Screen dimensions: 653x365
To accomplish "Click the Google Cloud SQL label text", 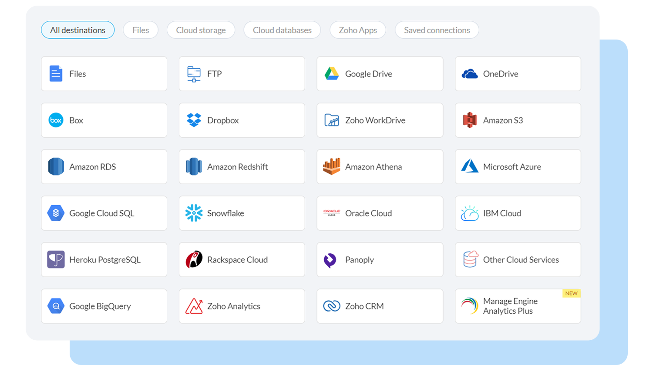I will click(x=102, y=213).
